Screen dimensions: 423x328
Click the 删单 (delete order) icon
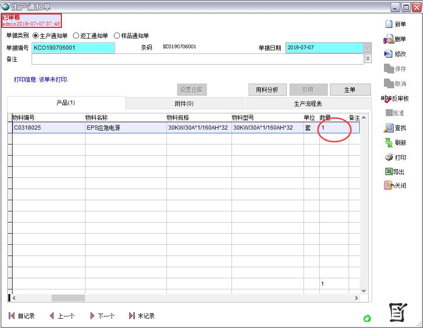pos(389,39)
